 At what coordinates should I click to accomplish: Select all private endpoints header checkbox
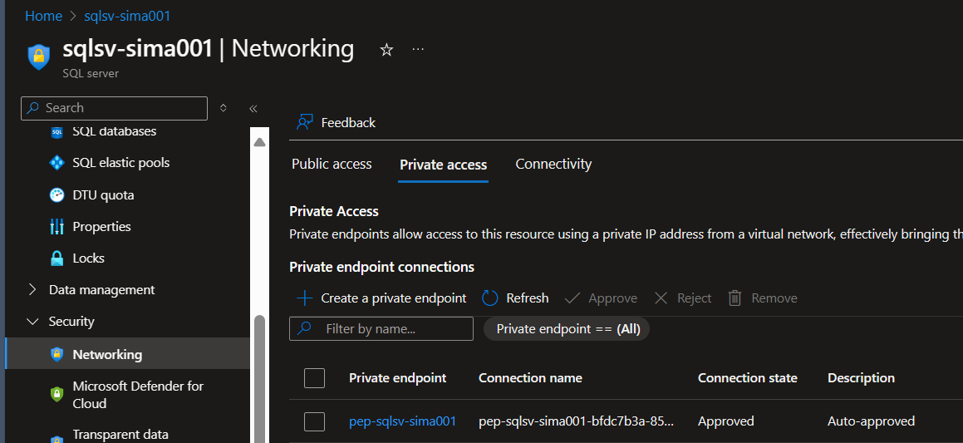(314, 378)
